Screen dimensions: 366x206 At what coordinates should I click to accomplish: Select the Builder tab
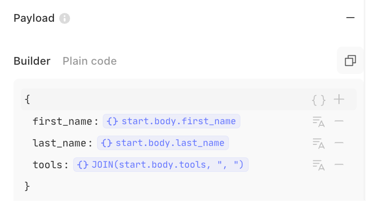pos(32,61)
